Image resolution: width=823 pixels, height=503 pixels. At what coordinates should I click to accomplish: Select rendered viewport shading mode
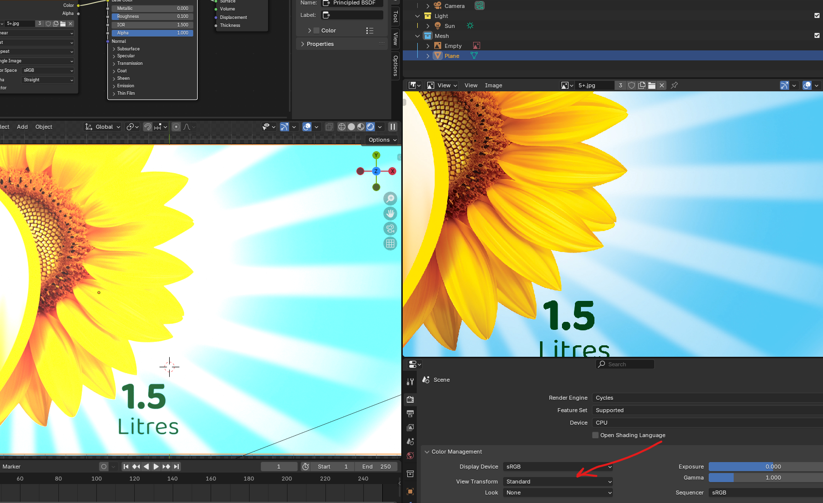click(370, 127)
